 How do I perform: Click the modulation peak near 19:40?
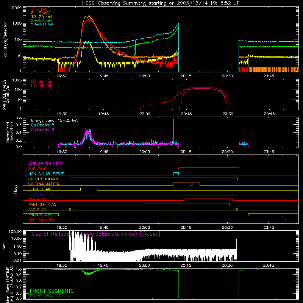88,133
